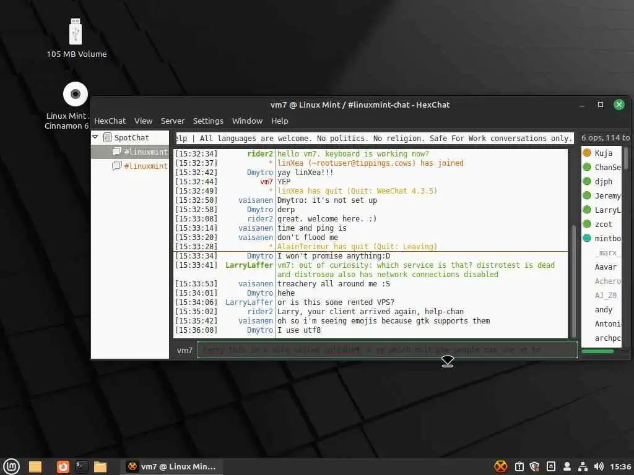Open the Help menu
The height and width of the screenshot is (475, 634).
click(x=279, y=121)
